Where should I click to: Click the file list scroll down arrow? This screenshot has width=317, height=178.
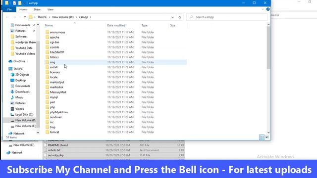point(268,133)
